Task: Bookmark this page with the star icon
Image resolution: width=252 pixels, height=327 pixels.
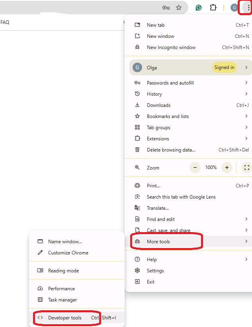Action: pyautogui.click(x=179, y=8)
